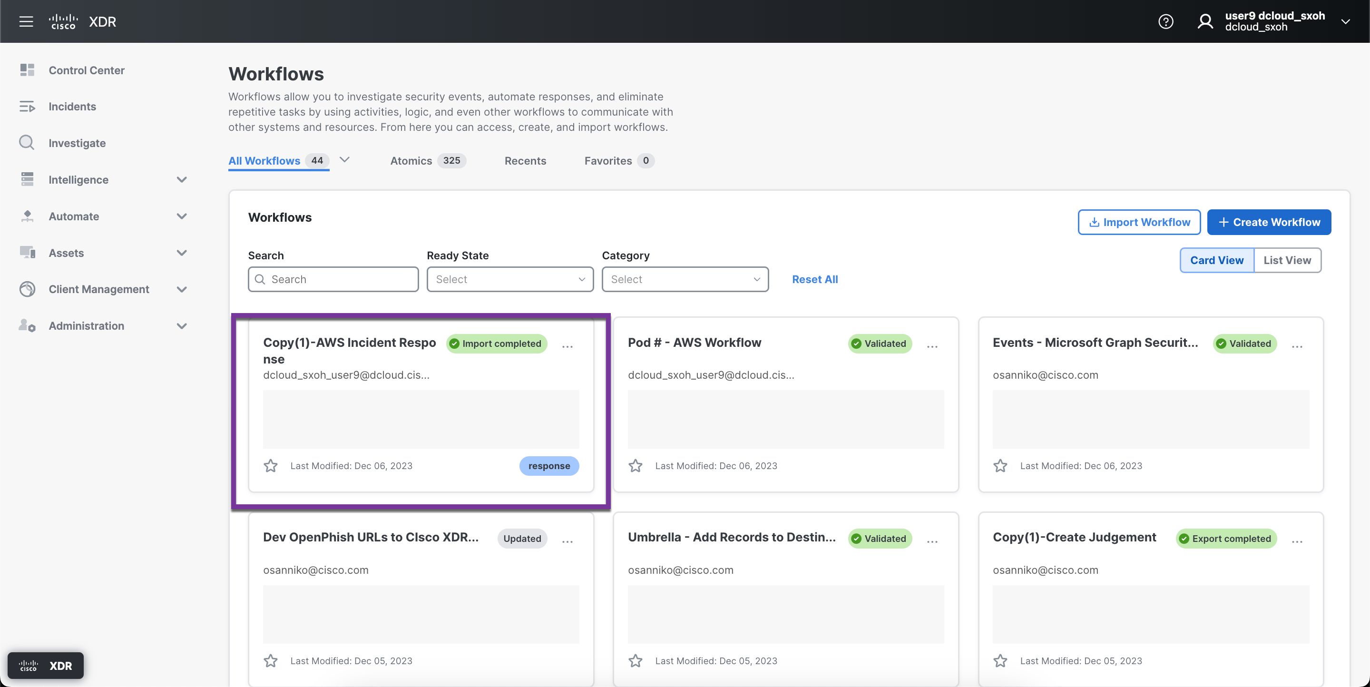Click the Control Center sidebar icon
The image size is (1370, 687).
[27, 69]
